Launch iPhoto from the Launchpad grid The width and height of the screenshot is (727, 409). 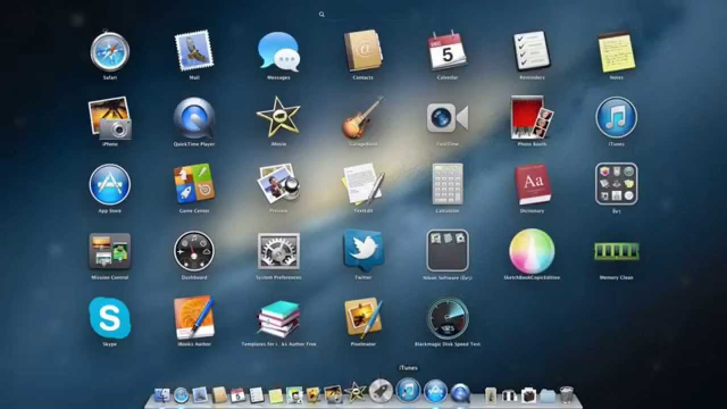click(110, 118)
